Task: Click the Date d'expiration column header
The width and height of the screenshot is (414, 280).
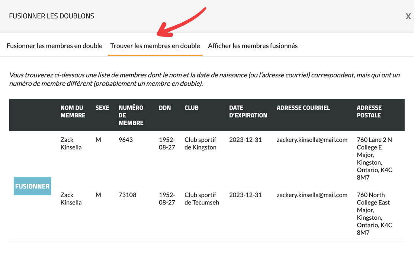Action: click(248, 111)
